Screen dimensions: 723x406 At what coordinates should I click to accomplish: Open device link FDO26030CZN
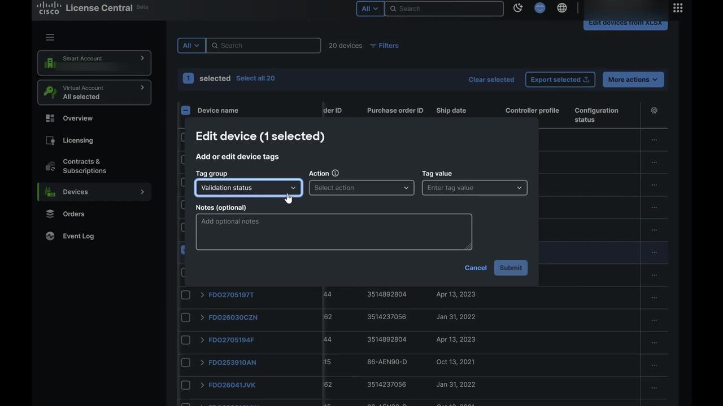(x=233, y=317)
